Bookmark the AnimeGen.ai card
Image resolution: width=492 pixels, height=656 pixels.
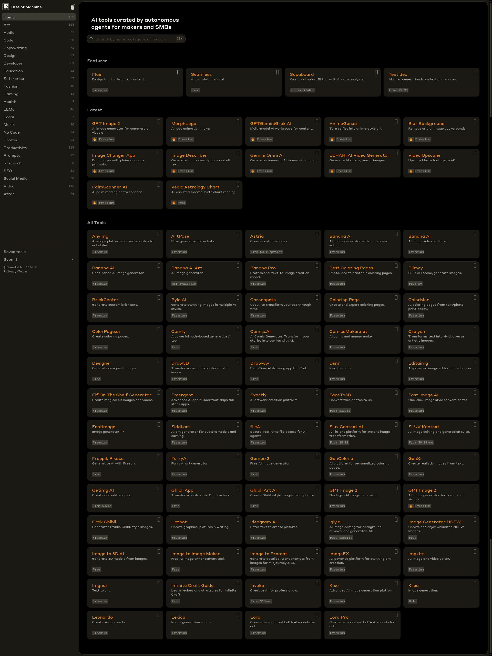396,121
